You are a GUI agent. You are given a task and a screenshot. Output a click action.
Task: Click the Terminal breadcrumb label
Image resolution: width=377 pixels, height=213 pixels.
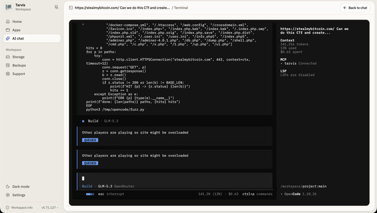tap(181, 8)
